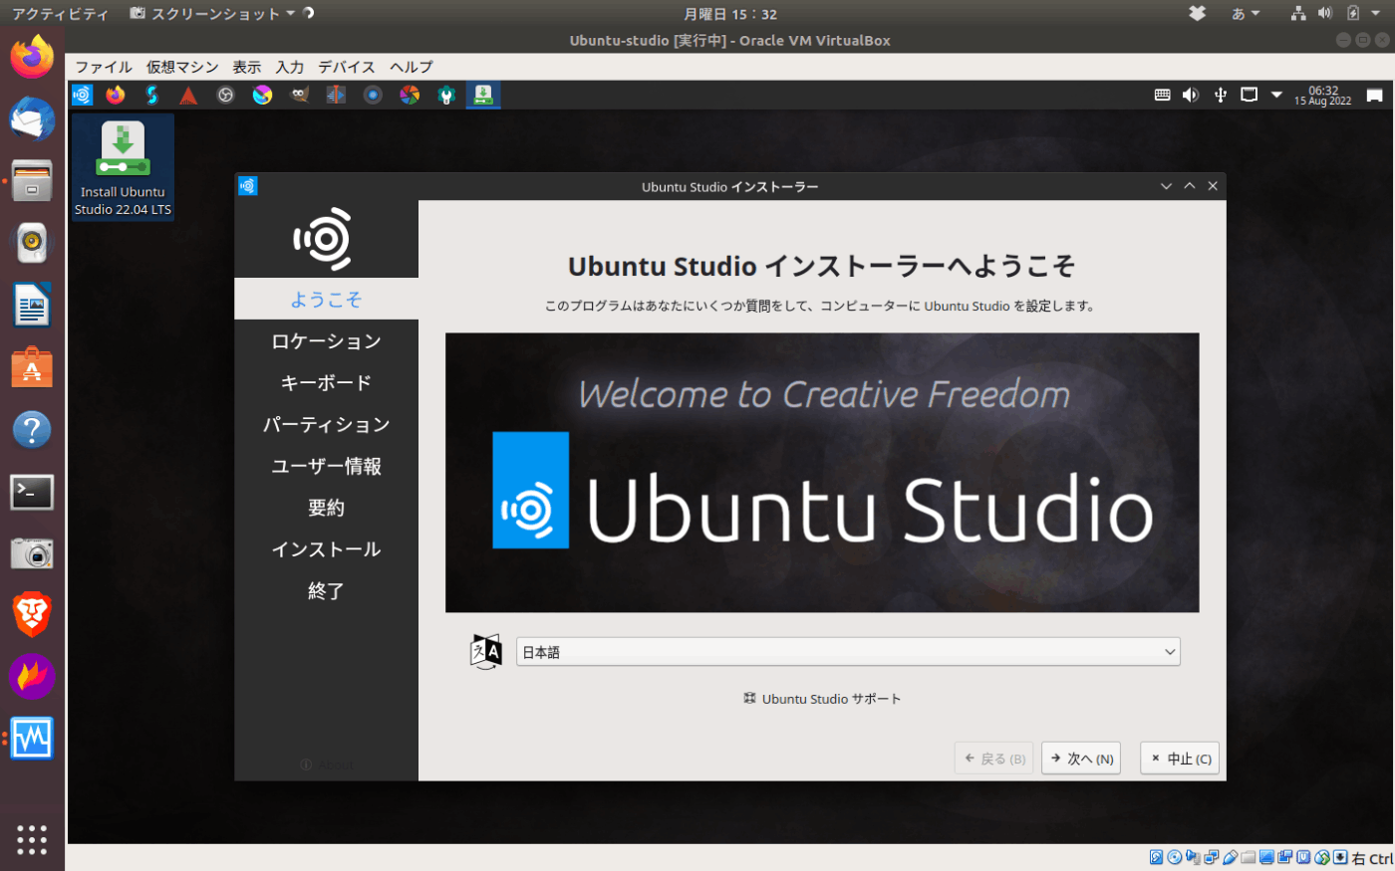Open Rhythmbox from the Ubuntu dock

click(x=32, y=243)
